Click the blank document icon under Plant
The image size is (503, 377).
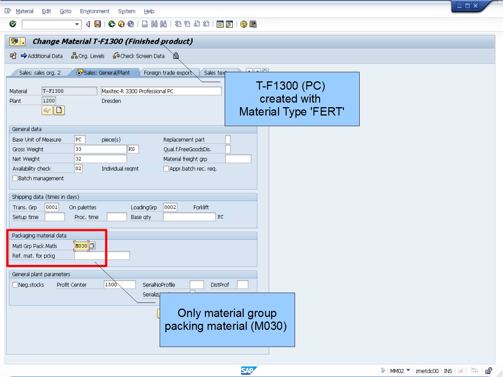tap(59, 111)
